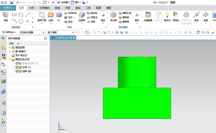Expand the 同步建模 group options arrow
The image size is (216, 133).
[x=140, y=27]
